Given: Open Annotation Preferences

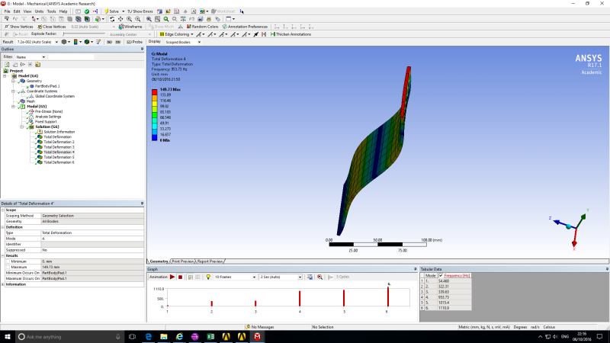Looking at the screenshot, I should tap(245, 27).
